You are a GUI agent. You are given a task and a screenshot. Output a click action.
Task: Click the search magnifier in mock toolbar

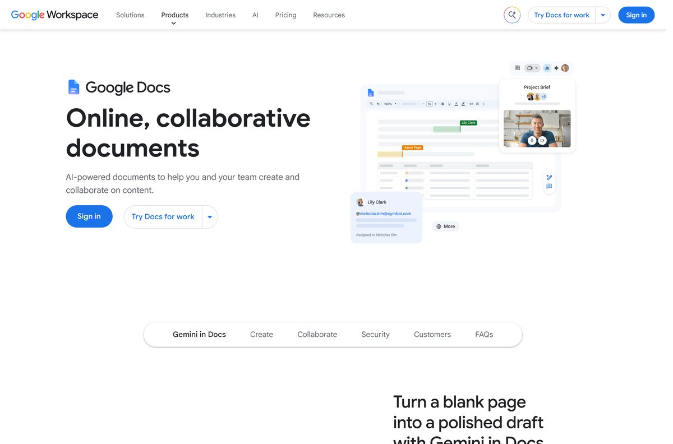[x=371, y=104]
